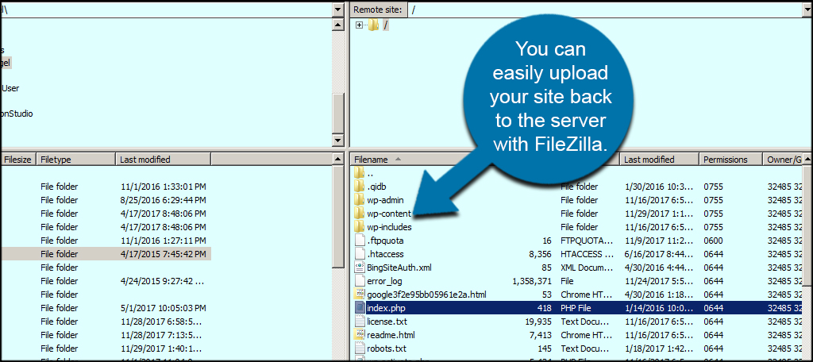Select the .ftpquota file icon
Image resolution: width=813 pixels, height=362 pixels.
pyautogui.click(x=360, y=240)
